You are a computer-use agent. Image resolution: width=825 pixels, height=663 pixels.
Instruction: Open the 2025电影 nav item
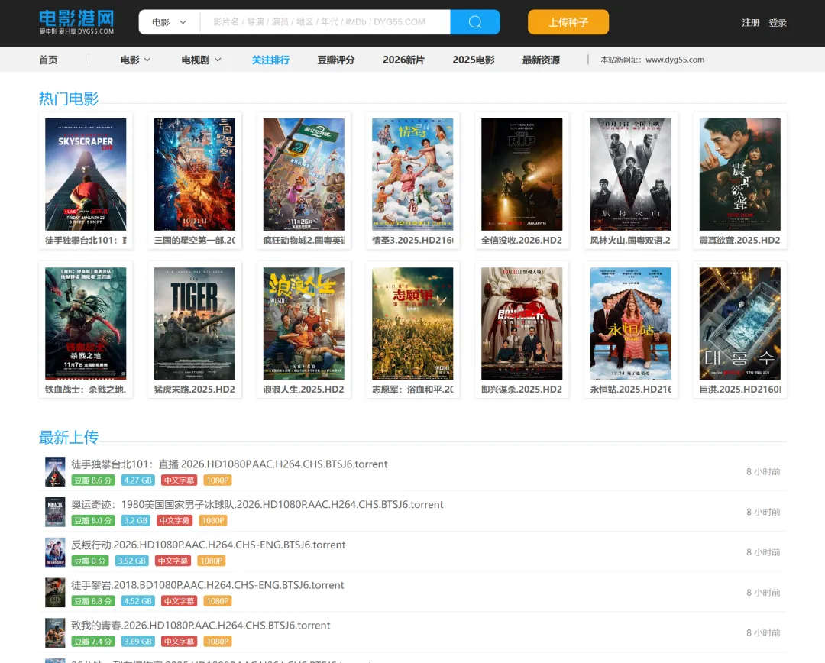point(474,60)
